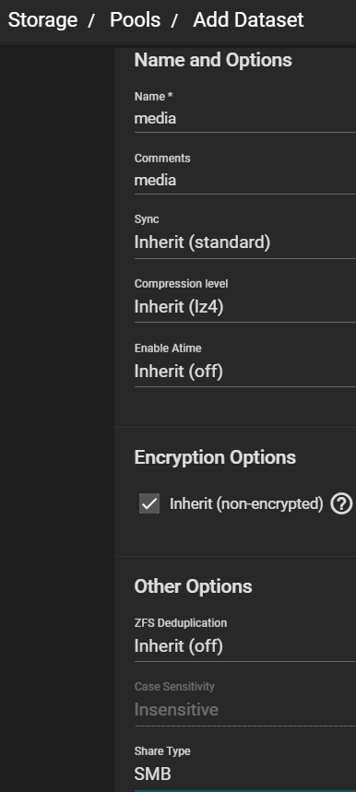This screenshot has width=356, height=792.
Task: Click the Encryption Options section heading
Action: click(215, 457)
